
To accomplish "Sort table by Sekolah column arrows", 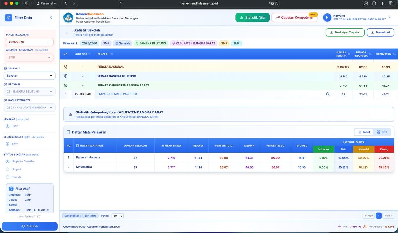I will pyautogui.click(x=112, y=54).
